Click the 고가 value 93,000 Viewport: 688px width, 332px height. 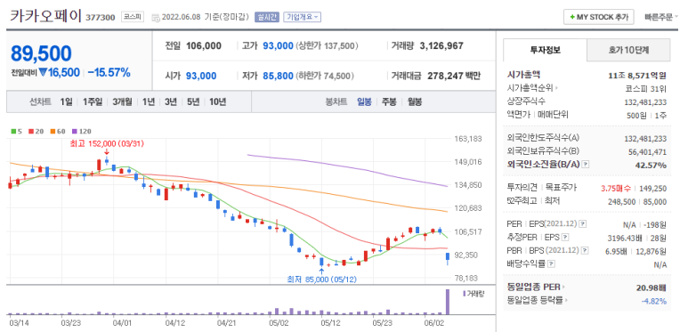pos(279,45)
